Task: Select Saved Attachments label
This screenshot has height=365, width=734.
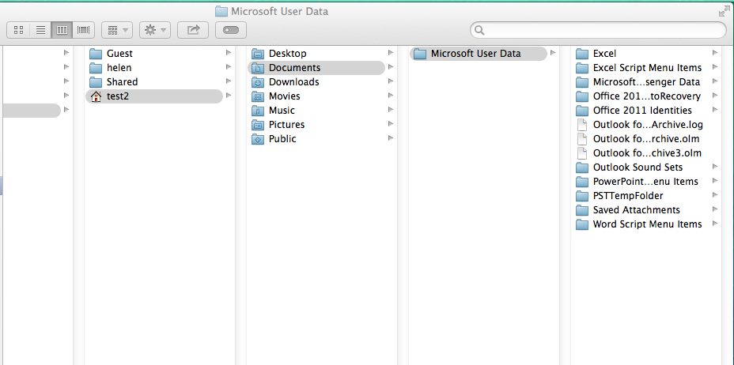Action: click(x=637, y=210)
